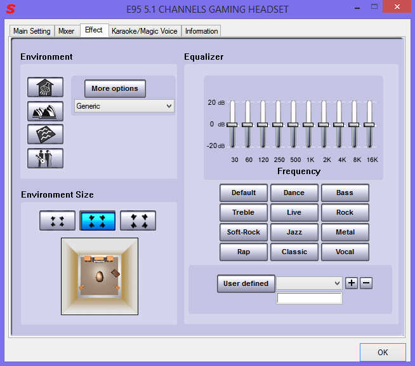This screenshot has height=366, width=415.
Task: Open the User defined preset dropdown
Action: (x=309, y=283)
